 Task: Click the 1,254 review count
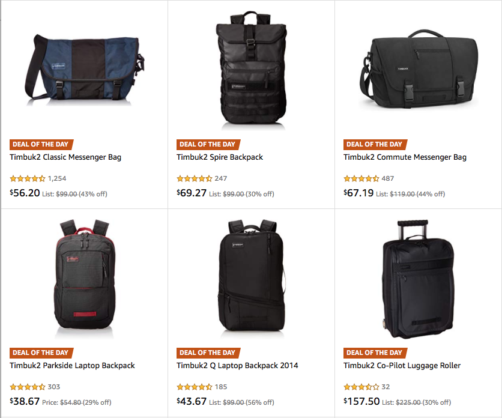coord(57,178)
